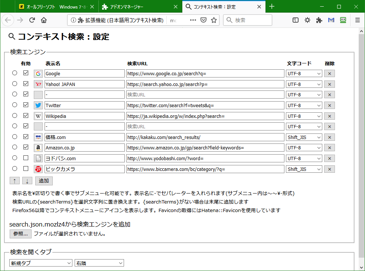The image size is (365, 271).
Task: Select the Google row radio button
Action: click(14, 73)
